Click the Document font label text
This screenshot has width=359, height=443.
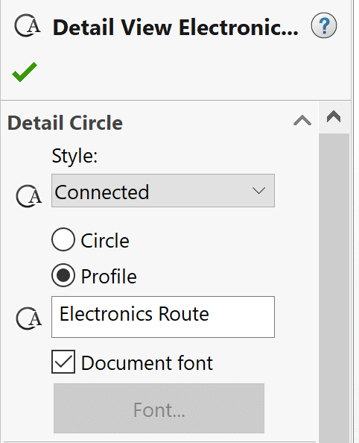coord(147,362)
